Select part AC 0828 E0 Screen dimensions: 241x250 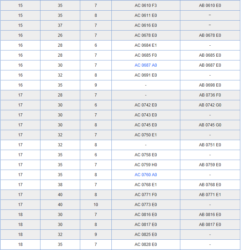pyautogui.click(x=146, y=245)
